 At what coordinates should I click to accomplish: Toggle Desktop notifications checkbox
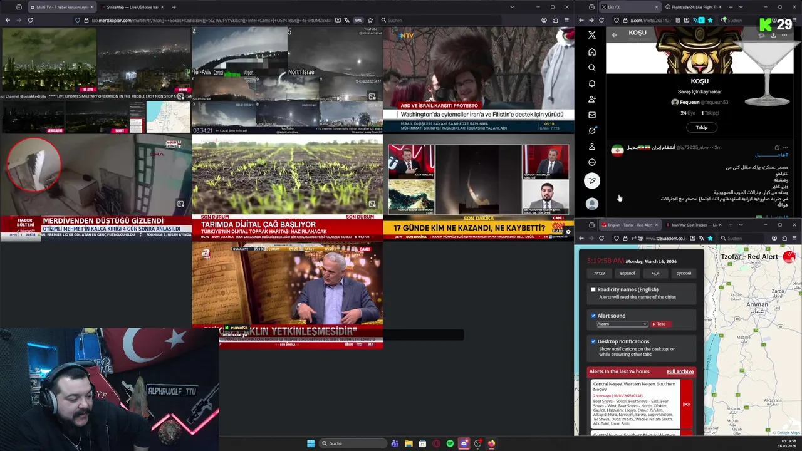593,341
